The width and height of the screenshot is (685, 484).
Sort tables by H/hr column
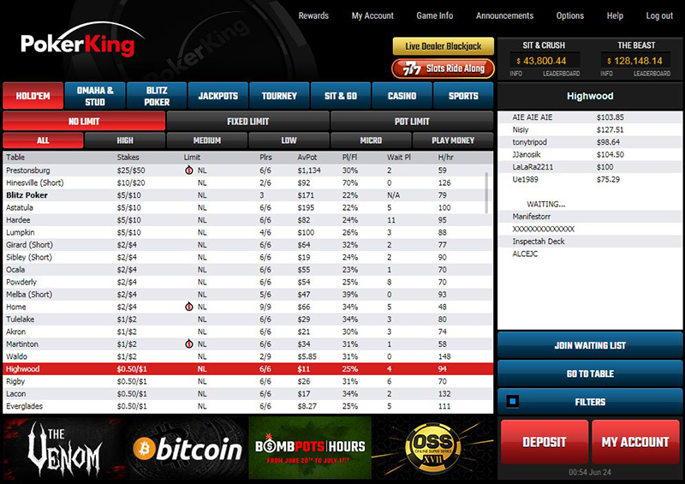445,158
